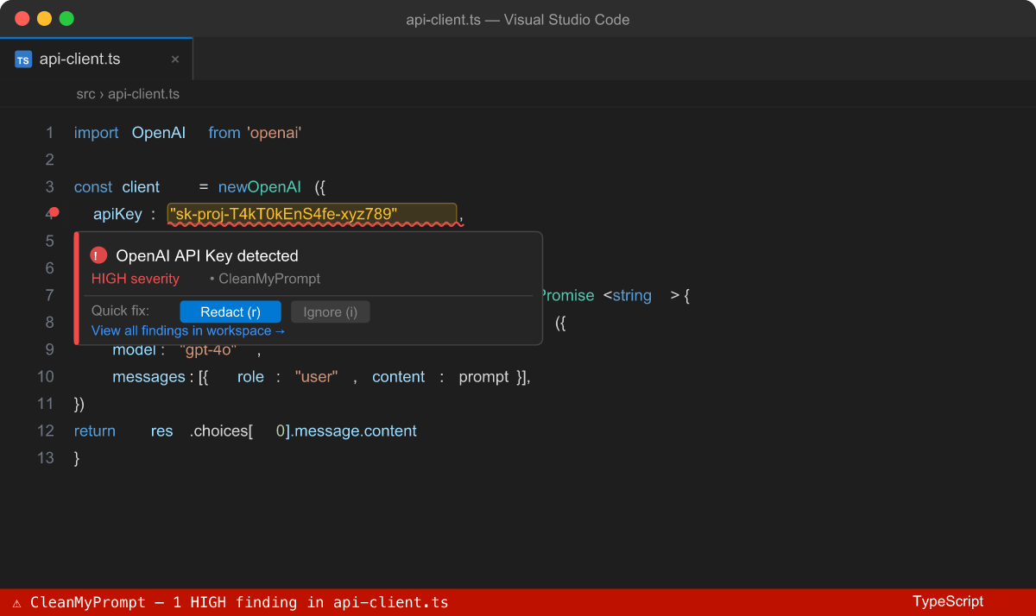This screenshot has width=1036, height=616.
Task: Click the OpenAI API Key detected title
Action: tap(207, 255)
